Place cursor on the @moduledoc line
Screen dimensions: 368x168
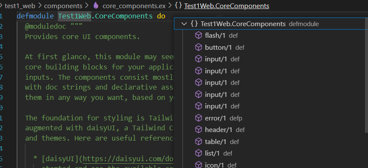[54, 27]
